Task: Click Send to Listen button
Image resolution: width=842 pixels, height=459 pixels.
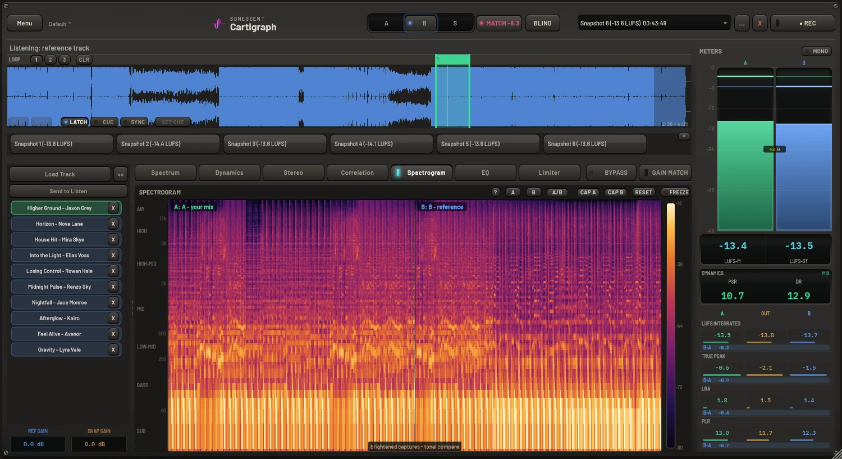Action: (68, 191)
